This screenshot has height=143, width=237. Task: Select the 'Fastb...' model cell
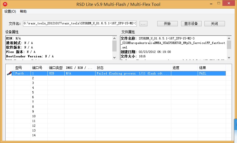click(22, 73)
